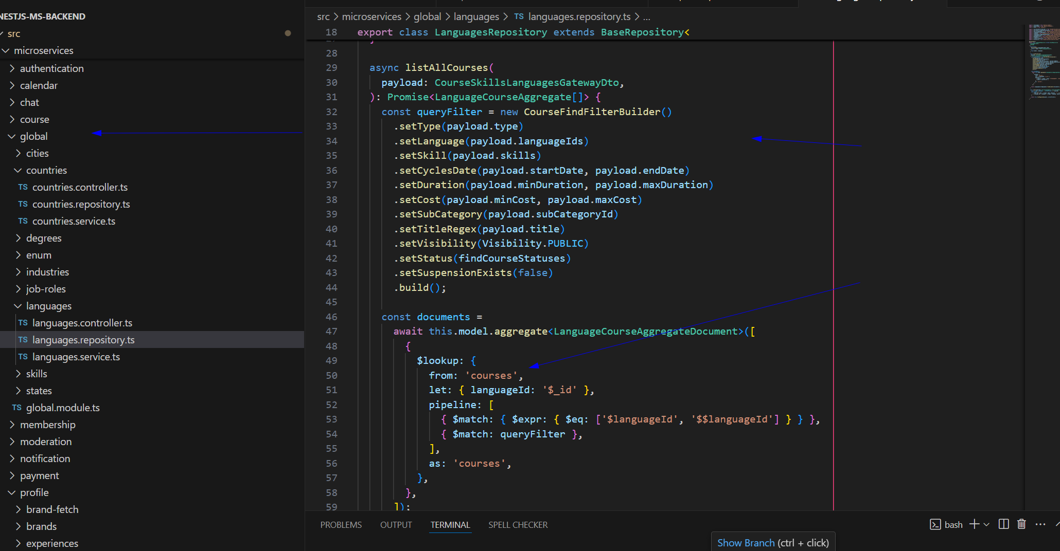
Task: Click '.setVisibility(Visibility.PUBLIC)' code line
Action: 491,243
